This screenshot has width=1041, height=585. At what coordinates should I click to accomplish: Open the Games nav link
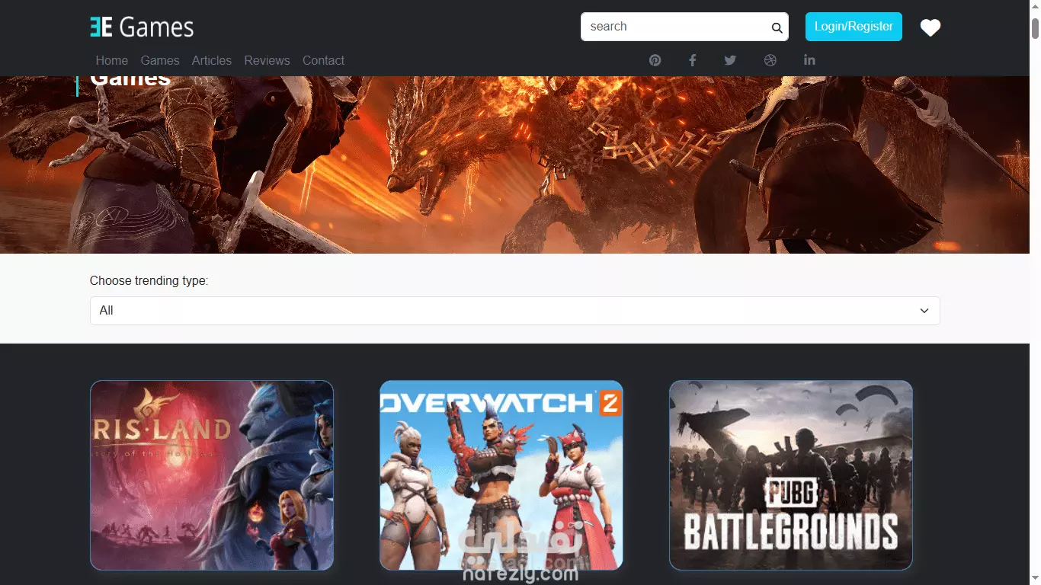coord(160,60)
